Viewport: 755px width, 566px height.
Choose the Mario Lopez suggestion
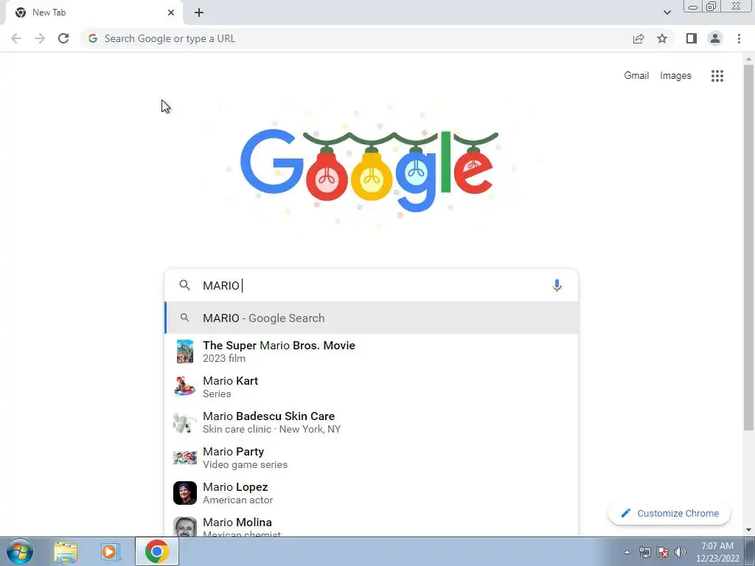pyautogui.click(x=372, y=493)
